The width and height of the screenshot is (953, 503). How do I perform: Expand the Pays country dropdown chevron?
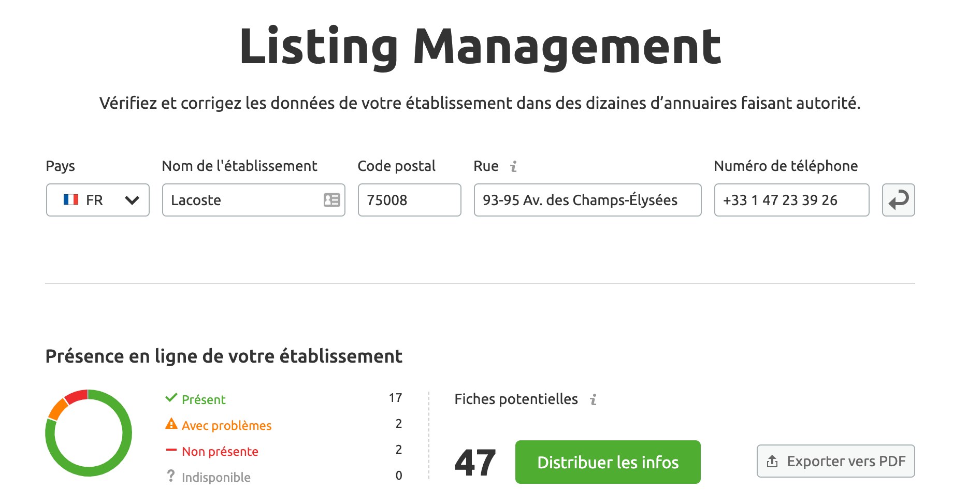pyautogui.click(x=132, y=200)
